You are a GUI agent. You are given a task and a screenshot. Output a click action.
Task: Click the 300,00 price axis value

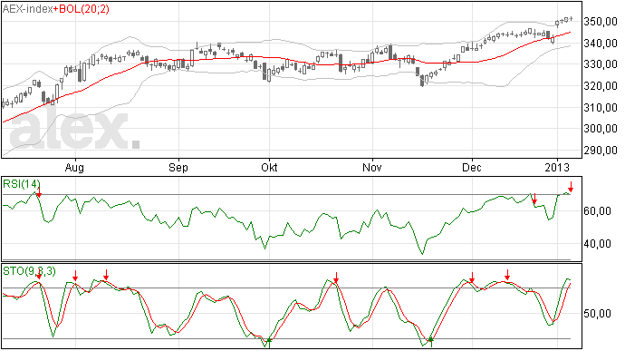[x=601, y=129]
